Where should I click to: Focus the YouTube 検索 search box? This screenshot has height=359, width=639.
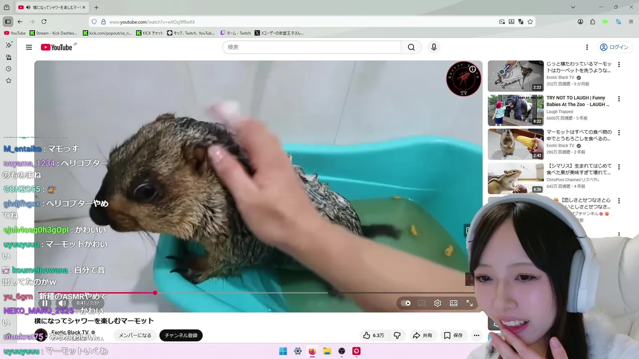click(x=312, y=47)
